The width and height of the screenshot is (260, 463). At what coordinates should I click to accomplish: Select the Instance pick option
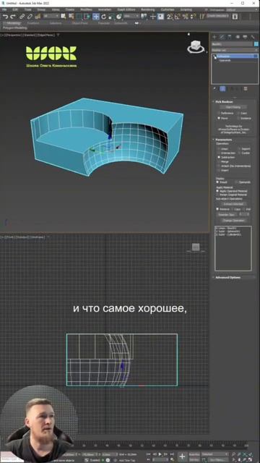(x=244, y=119)
